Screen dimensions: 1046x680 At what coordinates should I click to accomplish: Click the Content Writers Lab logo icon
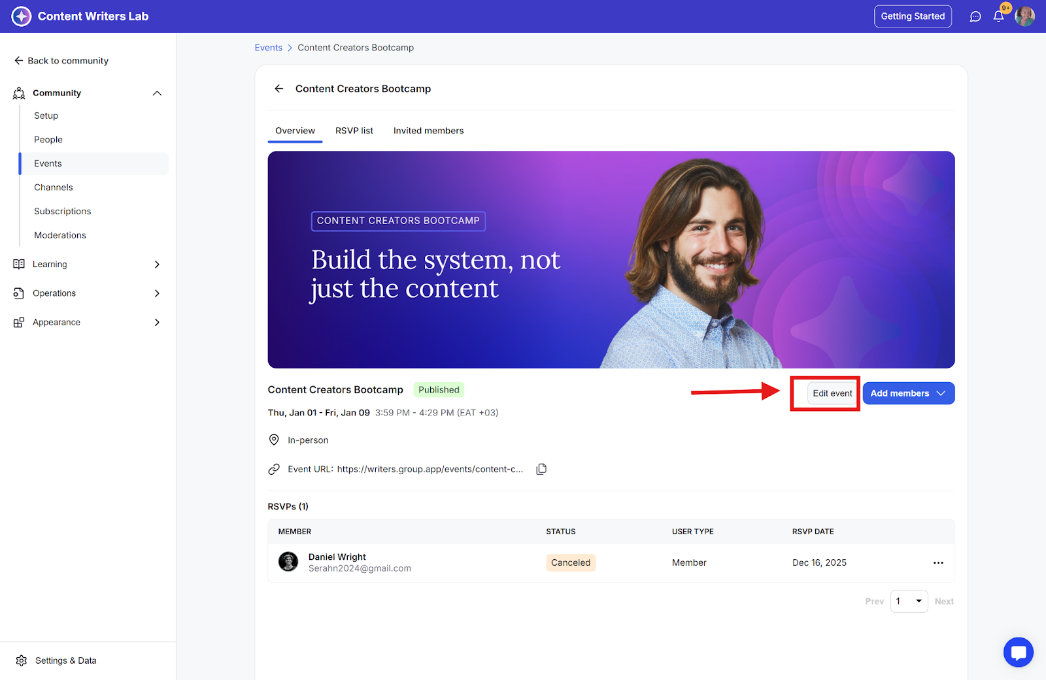pyautogui.click(x=22, y=16)
